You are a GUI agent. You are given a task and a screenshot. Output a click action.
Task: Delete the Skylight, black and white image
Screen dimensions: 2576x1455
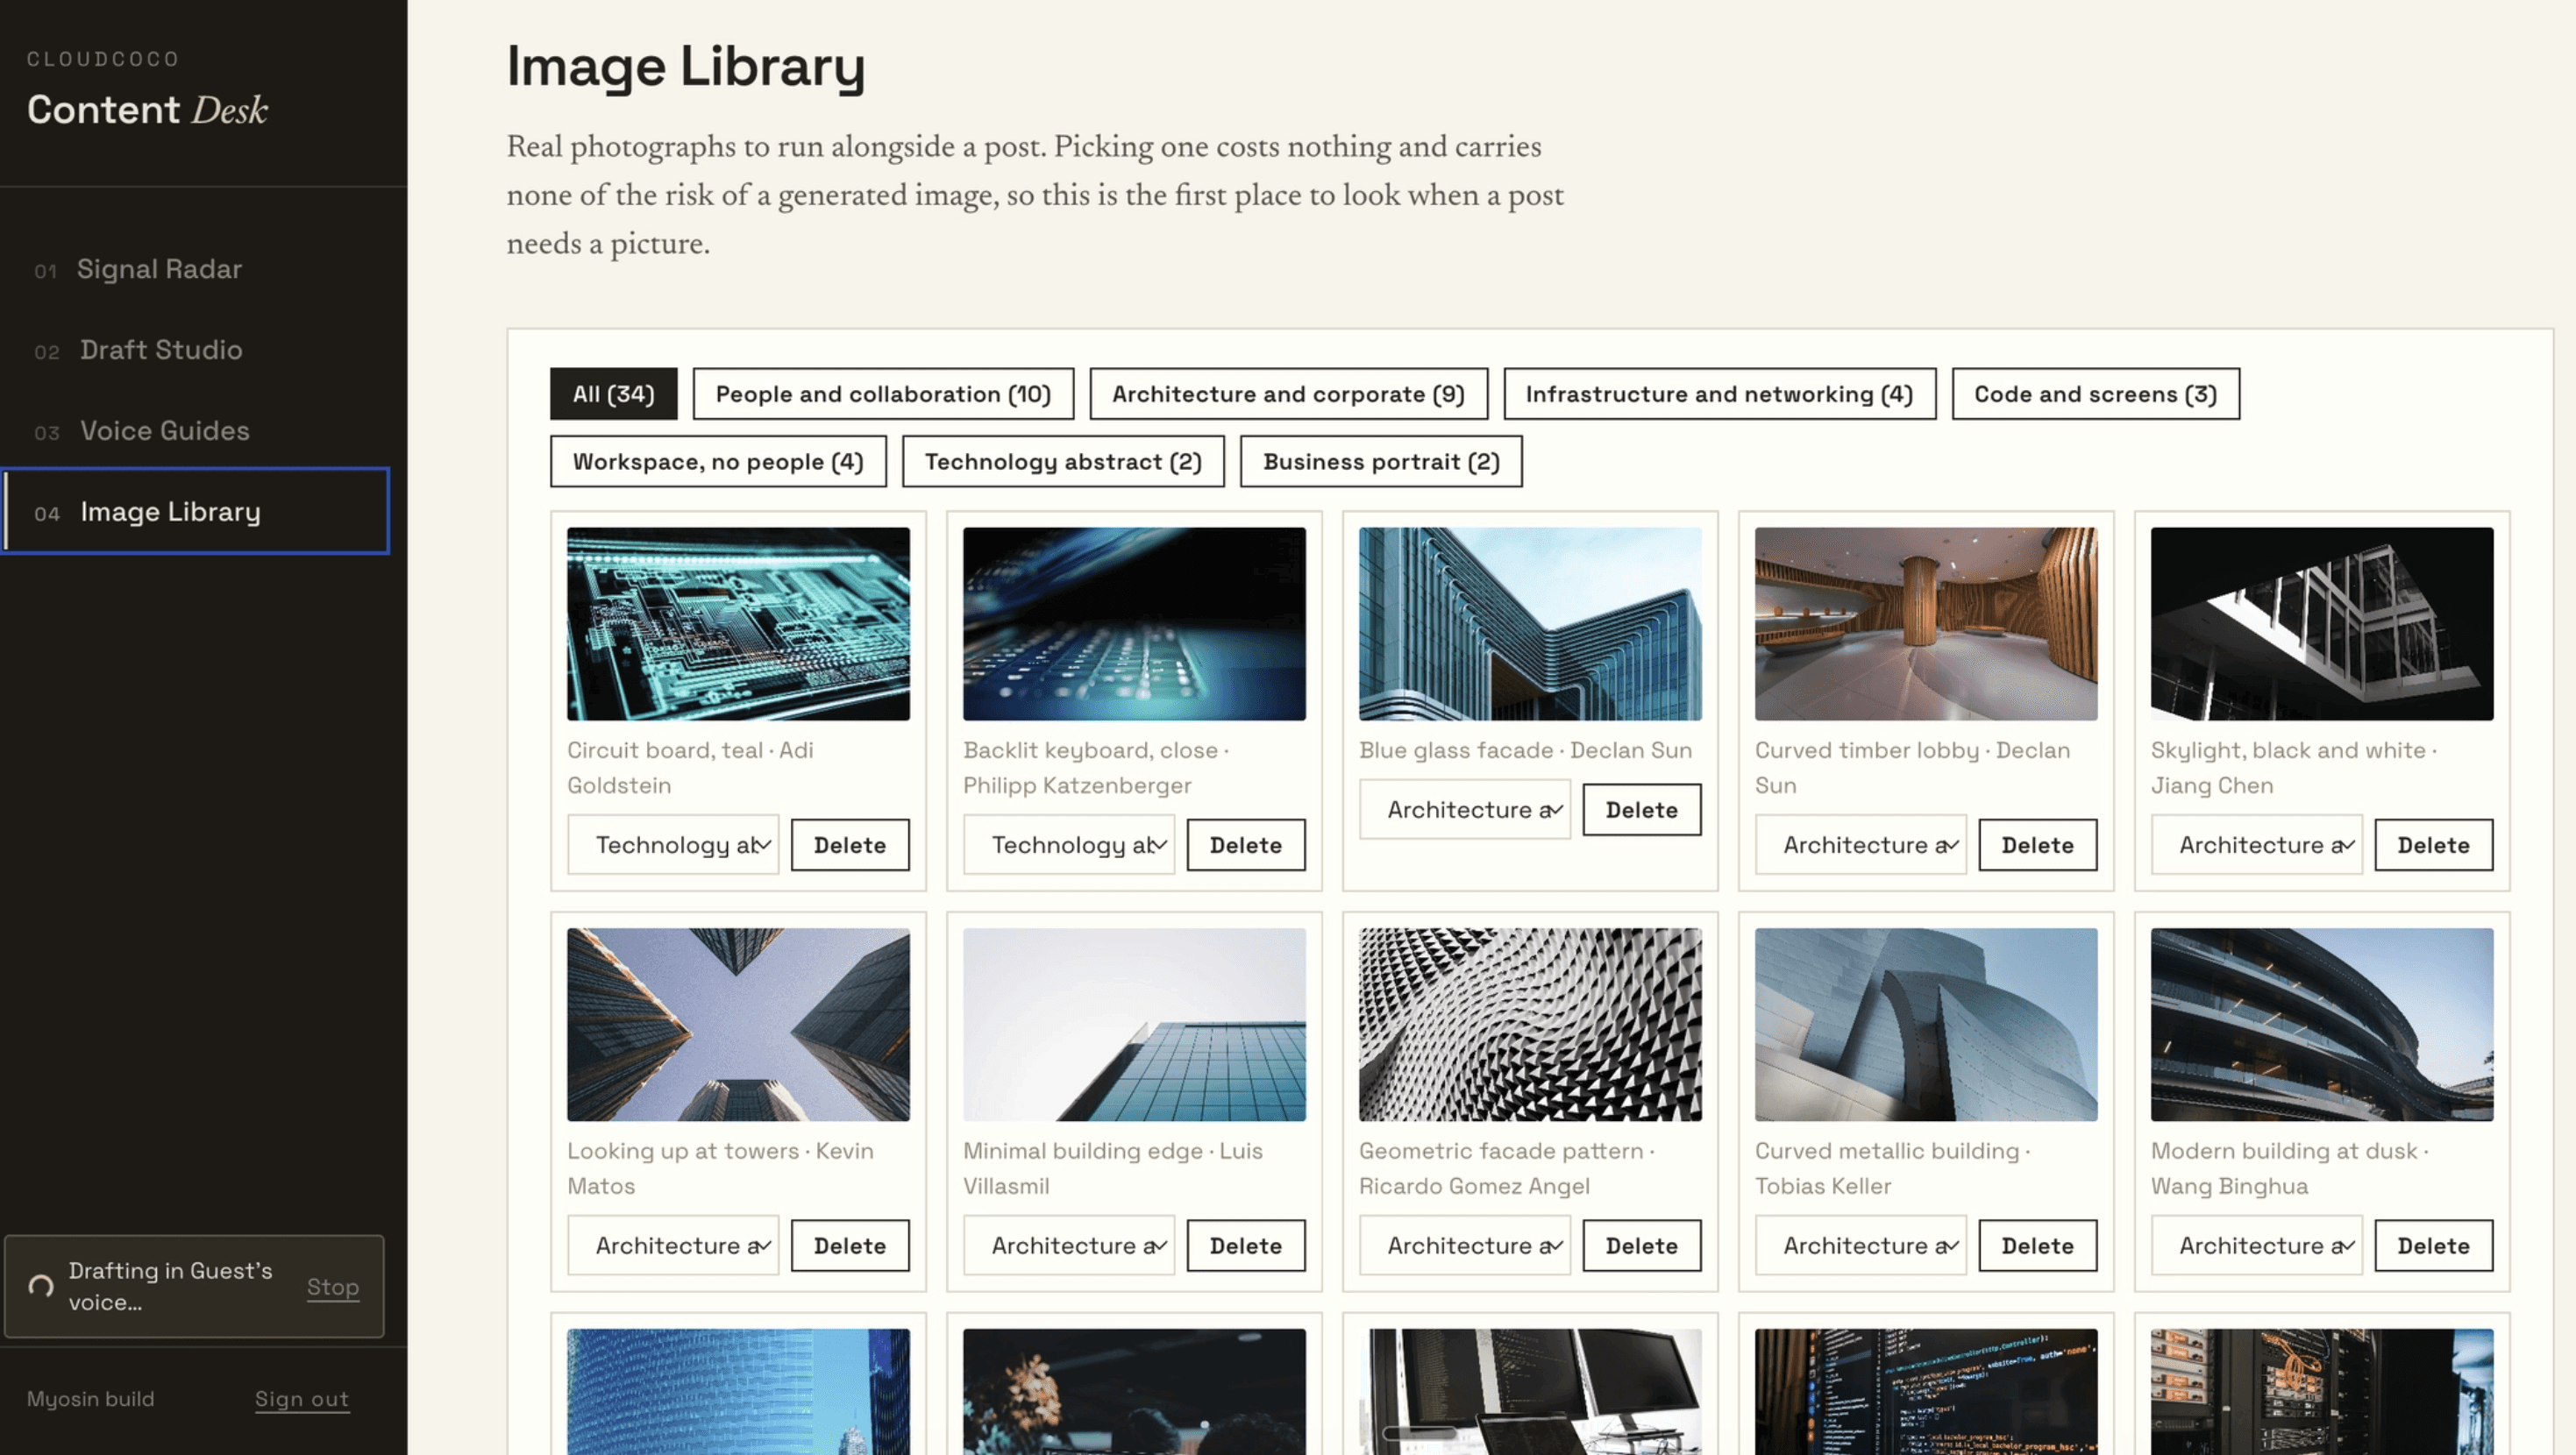click(x=2434, y=846)
